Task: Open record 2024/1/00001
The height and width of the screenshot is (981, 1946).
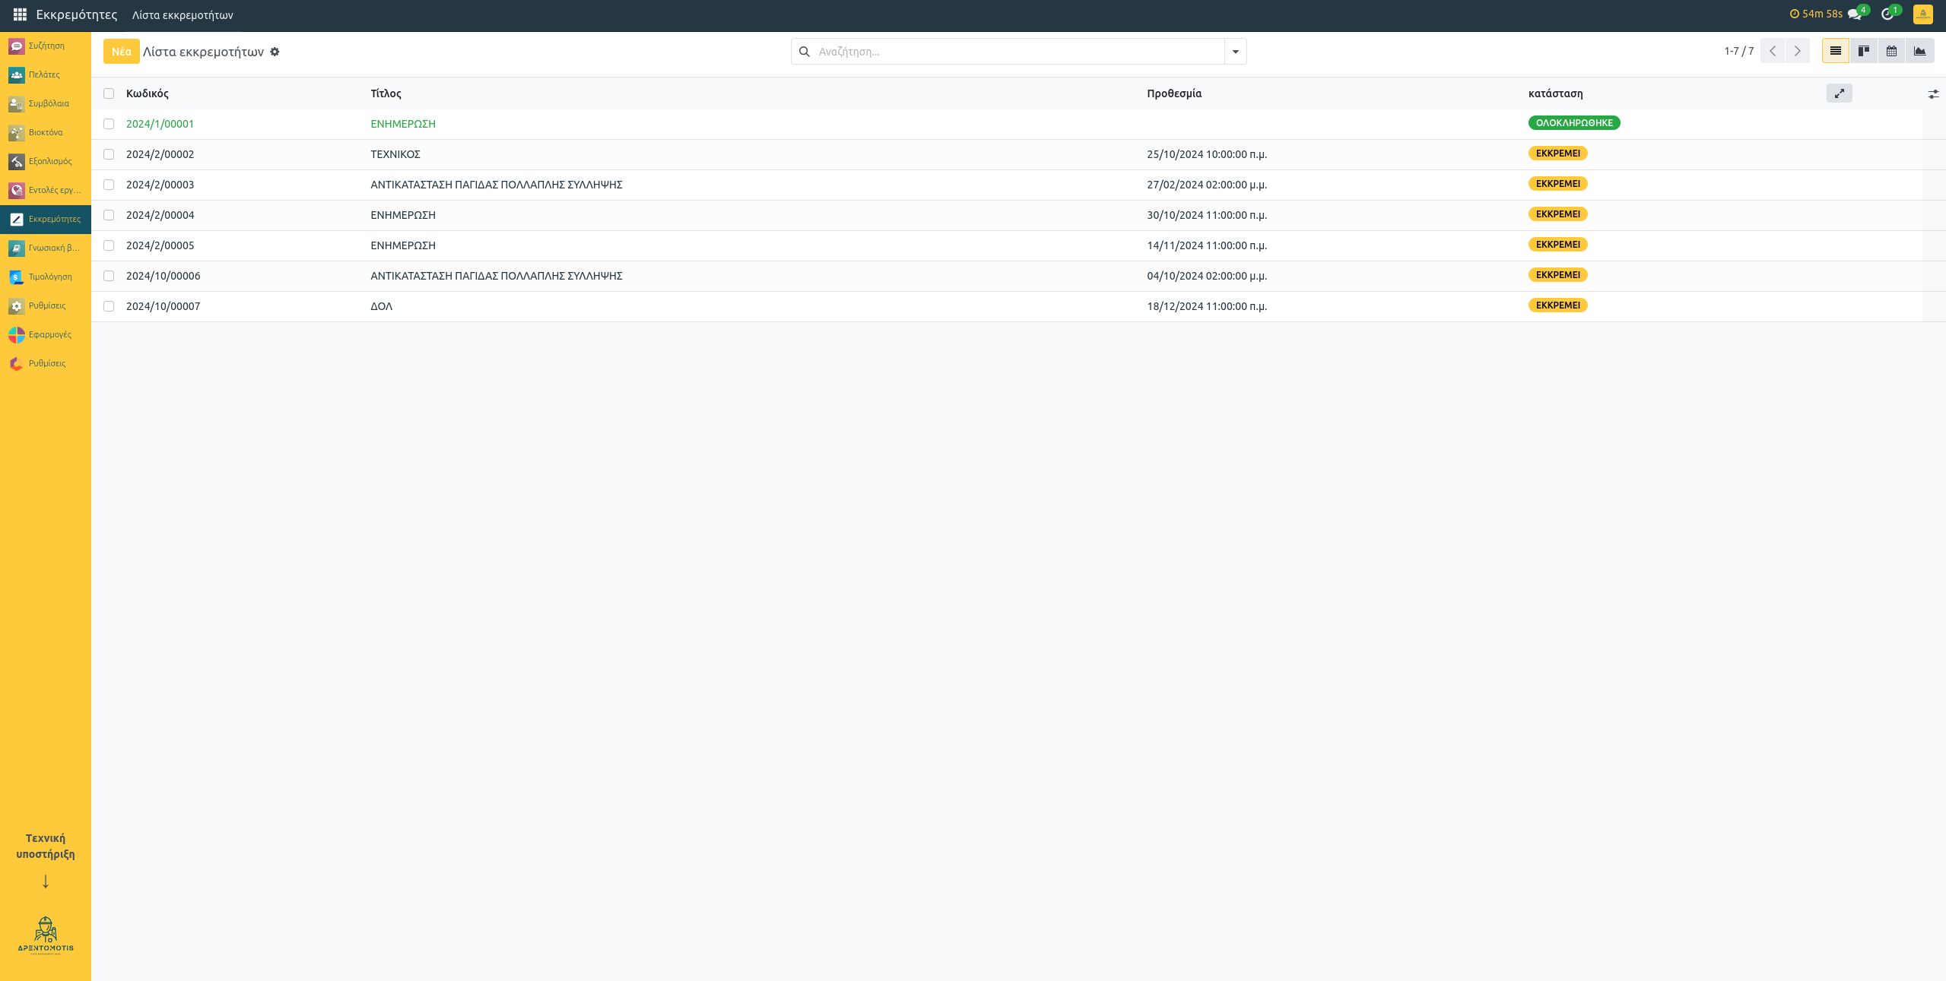Action: point(160,124)
